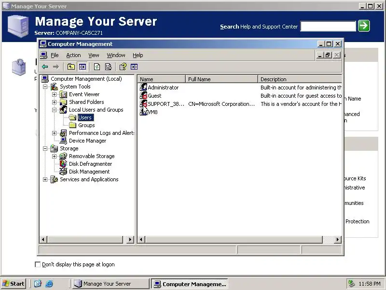Screen dimensions: 386x290
Task: Open Internet Explorer from quick launch
Action: [49, 284]
